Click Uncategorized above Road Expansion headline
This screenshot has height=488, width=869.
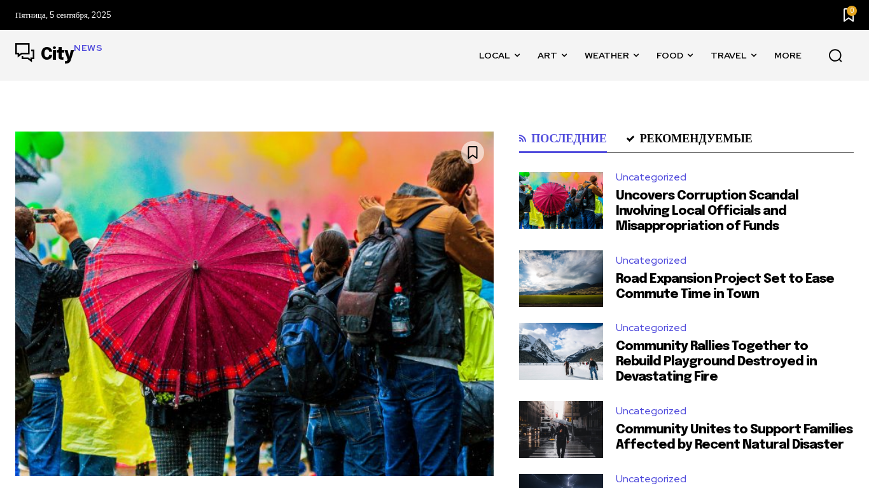(651, 261)
